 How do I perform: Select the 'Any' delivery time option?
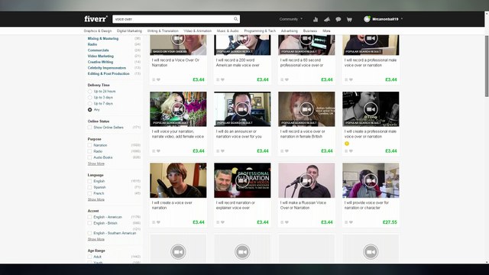click(90, 110)
